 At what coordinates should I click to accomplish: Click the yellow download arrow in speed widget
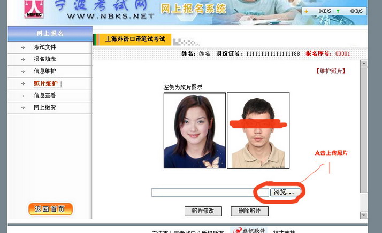[x=306, y=11]
